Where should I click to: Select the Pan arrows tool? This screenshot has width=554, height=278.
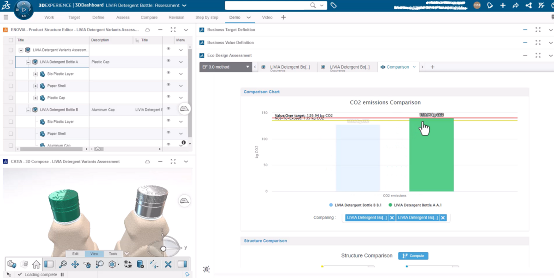75,264
